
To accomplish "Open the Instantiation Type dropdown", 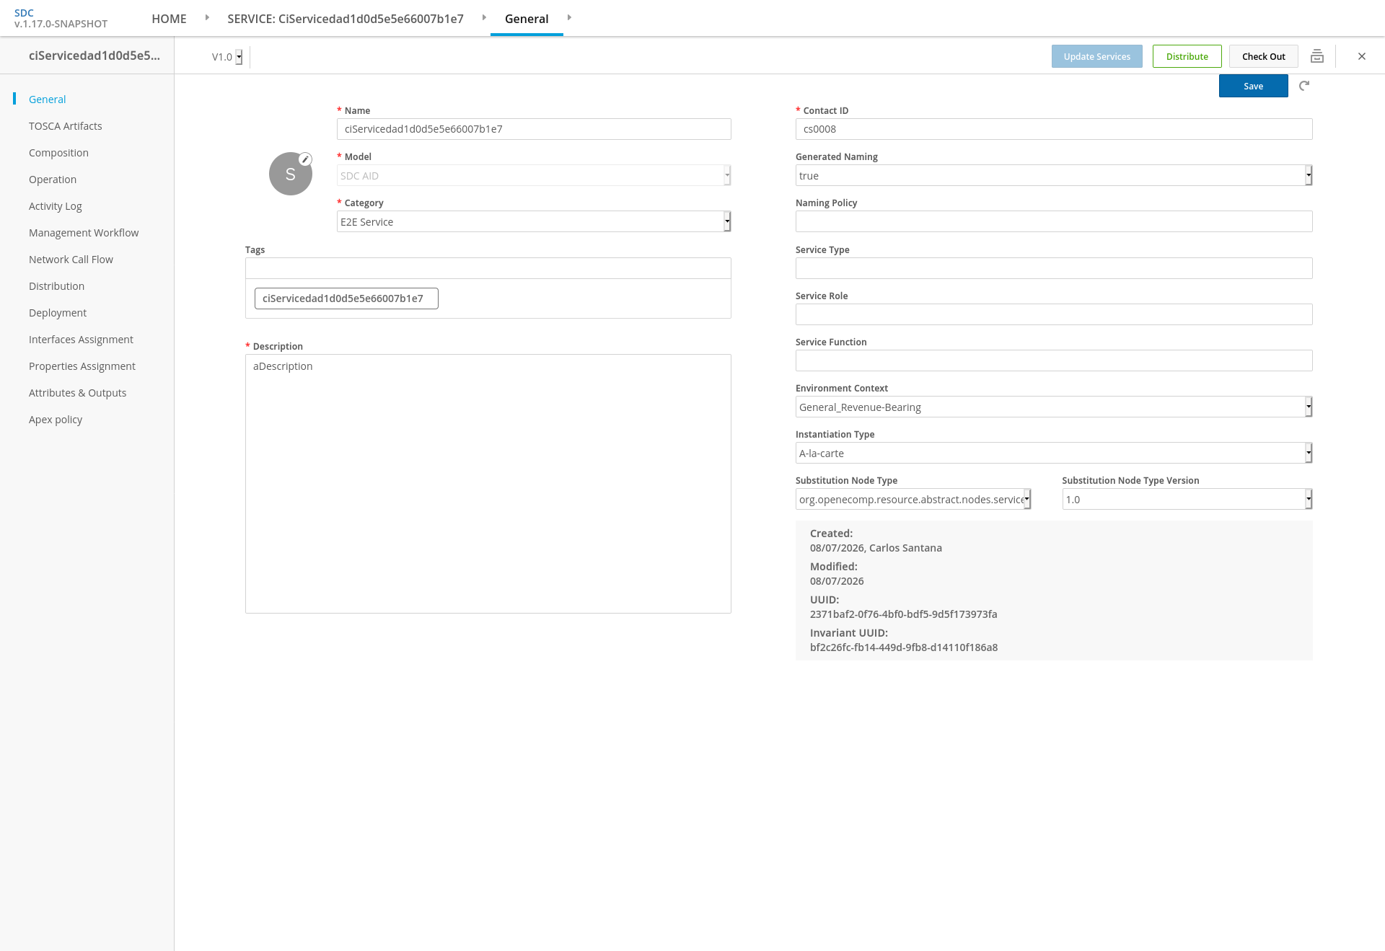I will [1054, 453].
